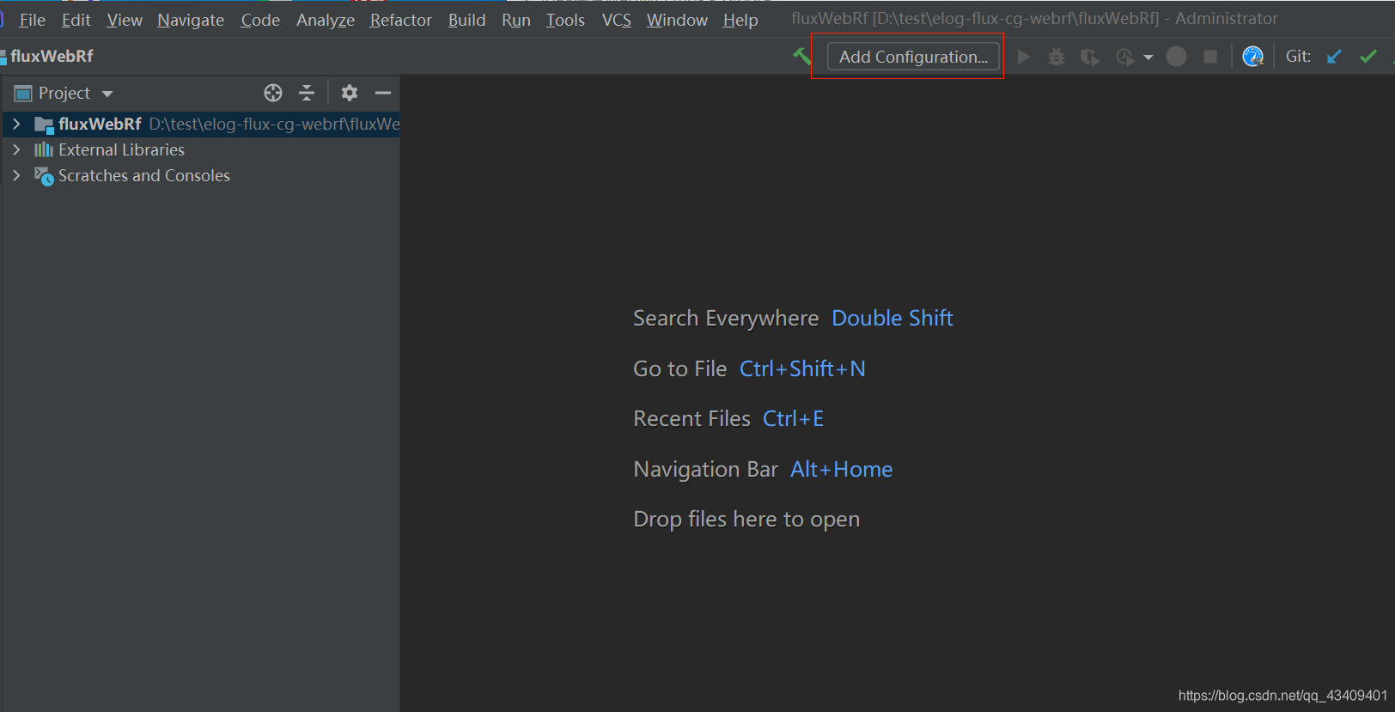Open the Project panel gear options
Viewport: 1395px width, 712px height.
click(x=350, y=93)
